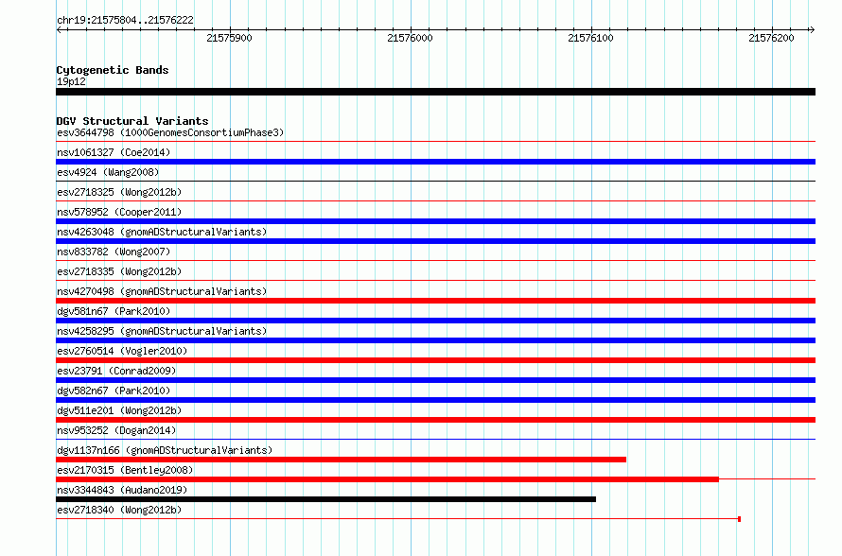Select the blue bar under nsv578952

pyautogui.click(x=435, y=221)
